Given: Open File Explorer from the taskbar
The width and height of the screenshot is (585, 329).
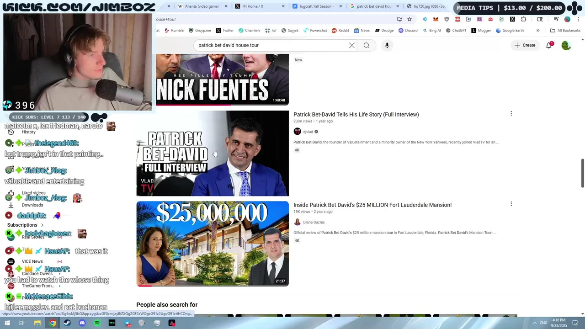Looking at the screenshot, I should point(37,323).
